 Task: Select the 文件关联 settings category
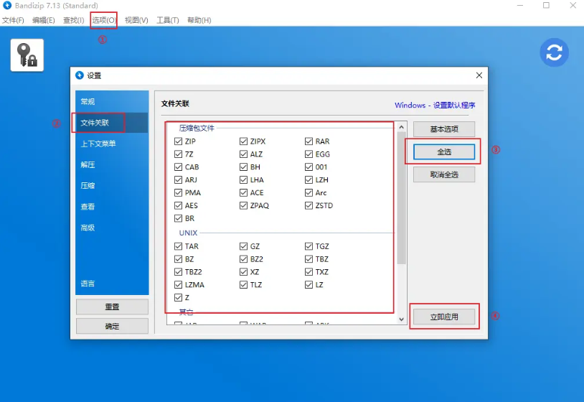[112, 123]
